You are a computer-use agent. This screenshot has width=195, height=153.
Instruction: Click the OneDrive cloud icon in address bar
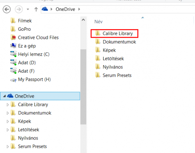(45, 9)
